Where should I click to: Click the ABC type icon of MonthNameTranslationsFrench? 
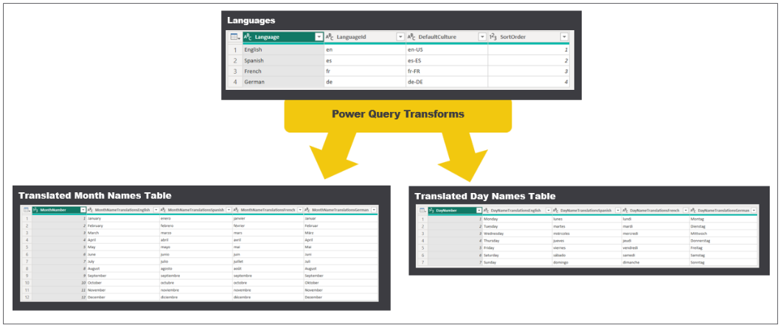236,210
